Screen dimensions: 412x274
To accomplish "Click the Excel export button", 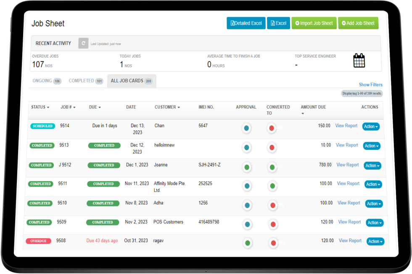I will pyautogui.click(x=278, y=23).
